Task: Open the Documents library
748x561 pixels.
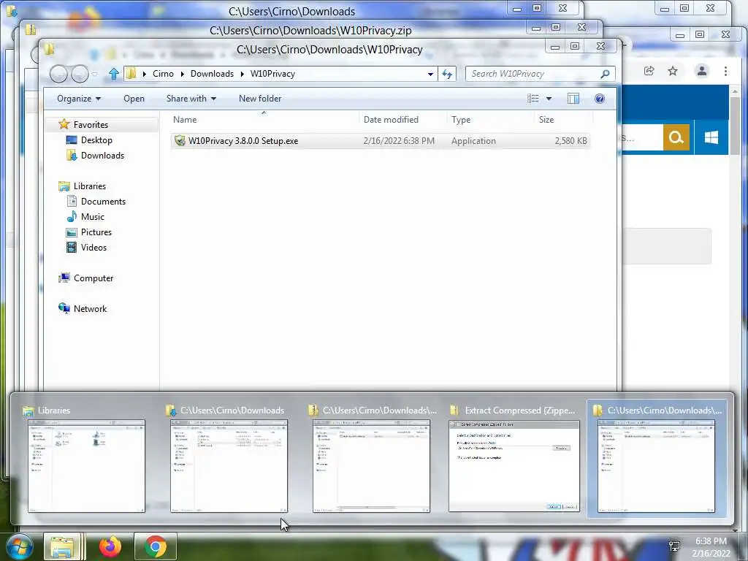Action: point(104,202)
